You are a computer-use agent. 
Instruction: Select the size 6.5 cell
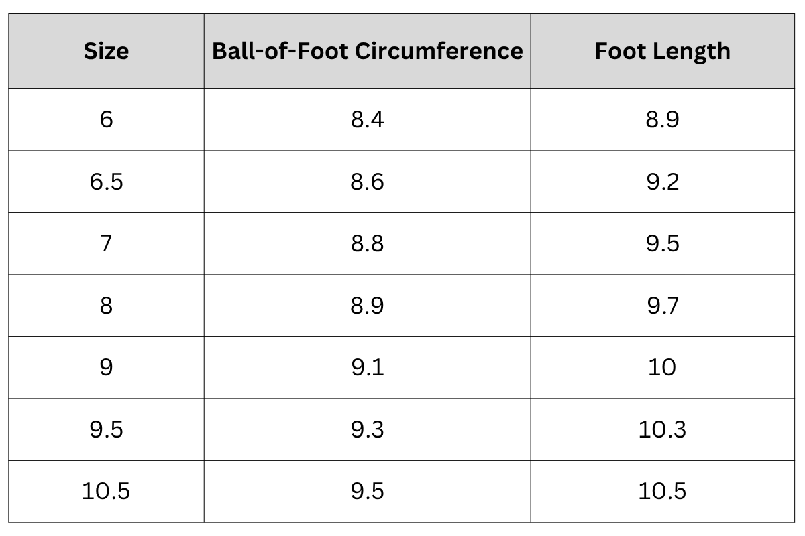[106, 182]
